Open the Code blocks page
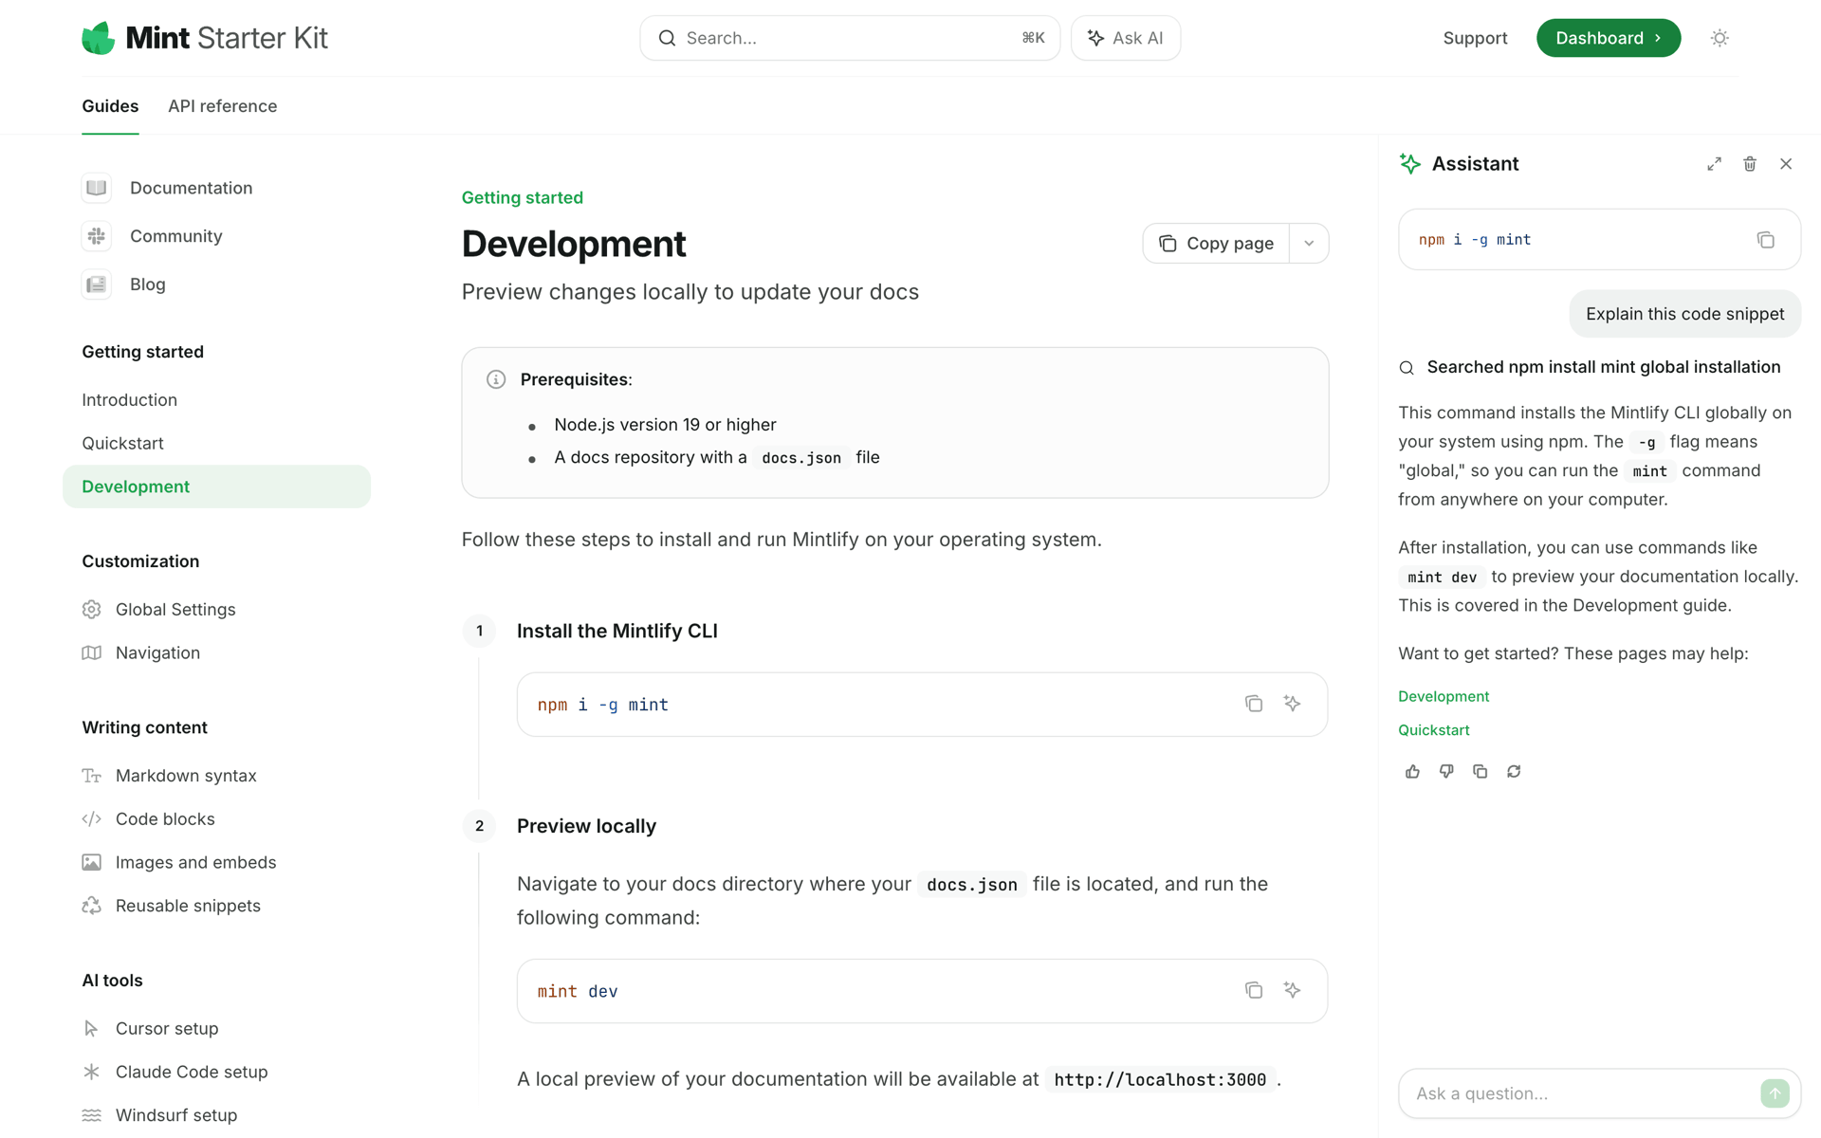The width and height of the screenshot is (1821, 1138). pos(165,819)
